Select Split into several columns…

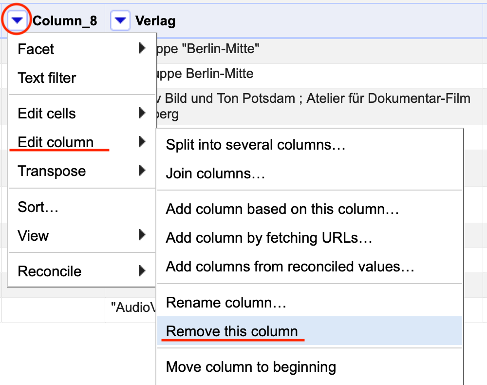coord(256,145)
